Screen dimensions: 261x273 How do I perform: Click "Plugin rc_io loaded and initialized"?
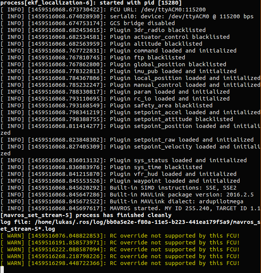click(x=170, y=99)
